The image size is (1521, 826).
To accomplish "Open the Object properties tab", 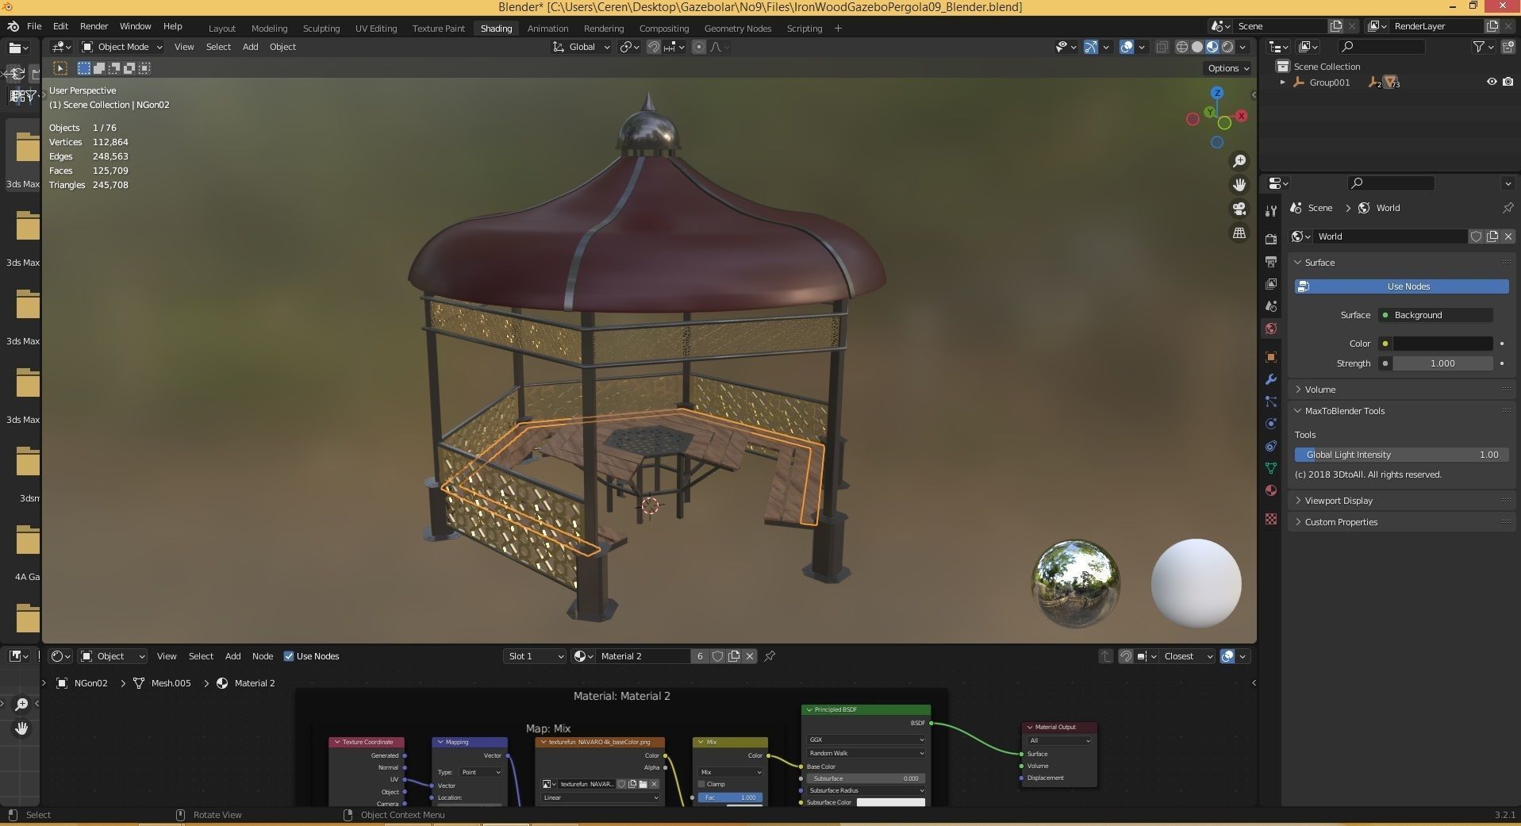I will click(1271, 357).
